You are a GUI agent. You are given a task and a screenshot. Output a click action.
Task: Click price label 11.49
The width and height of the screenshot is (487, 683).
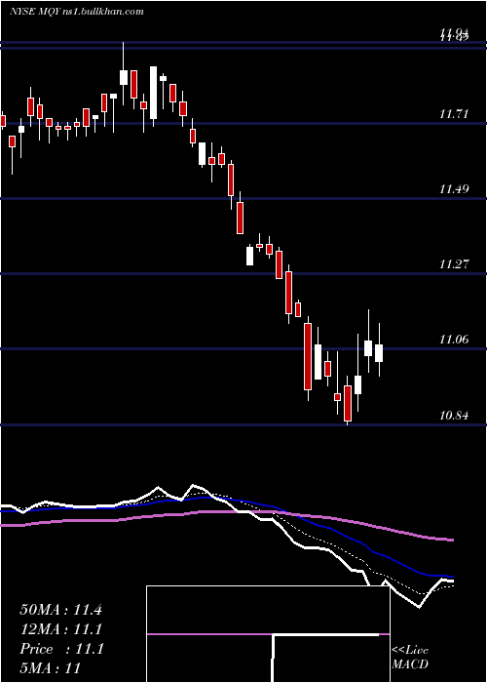click(454, 189)
